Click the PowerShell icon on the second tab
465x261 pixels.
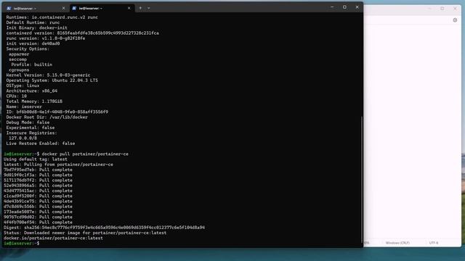click(x=74, y=8)
